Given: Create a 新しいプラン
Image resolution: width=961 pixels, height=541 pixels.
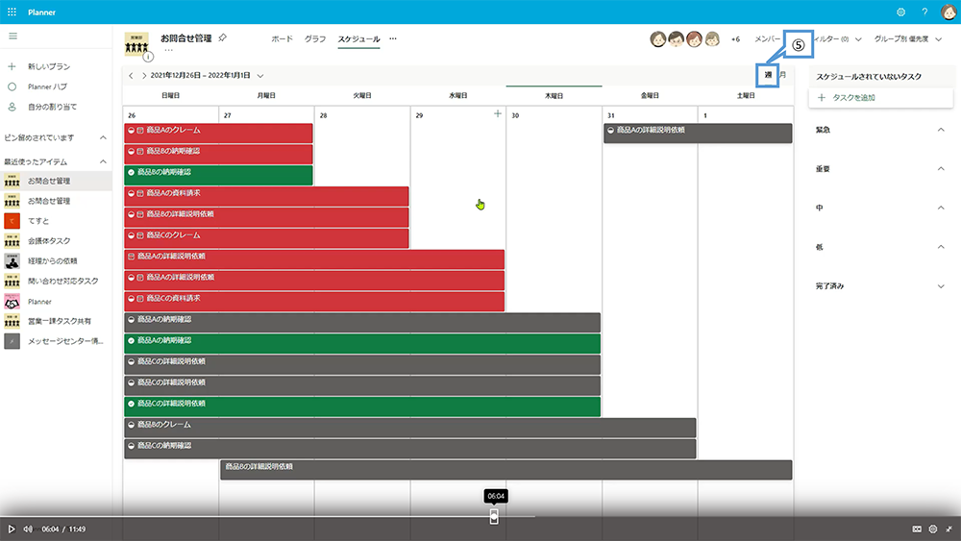Looking at the screenshot, I should [x=48, y=66].
